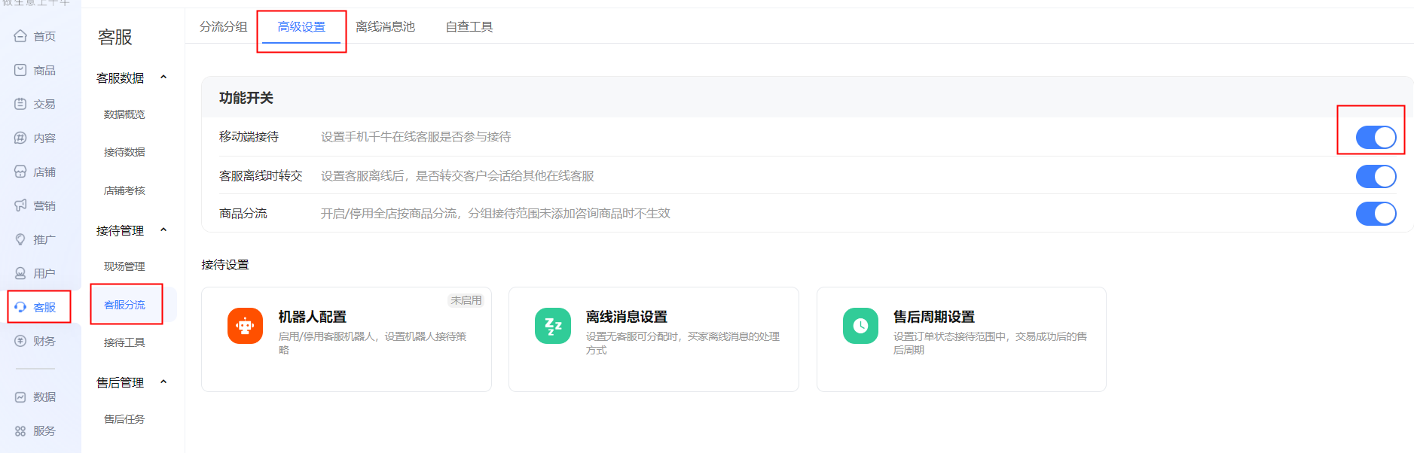Click the 交易 order icon
This screenshot has width=1414, height=453.
pyautogui.click(x=20, y=104)
